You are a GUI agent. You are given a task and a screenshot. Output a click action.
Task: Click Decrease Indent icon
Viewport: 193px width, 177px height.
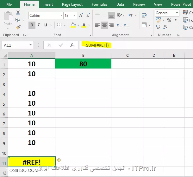tap(119, 25)
